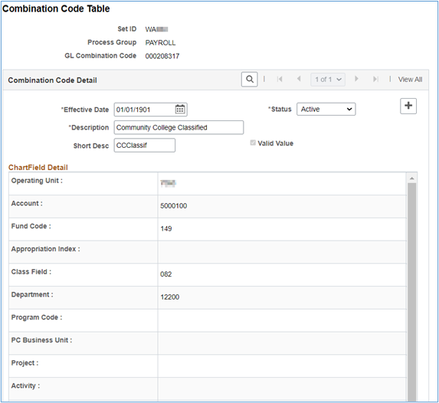439x403 pixels.
Task: Select the Department value 12200
Action: click(169, 297)
